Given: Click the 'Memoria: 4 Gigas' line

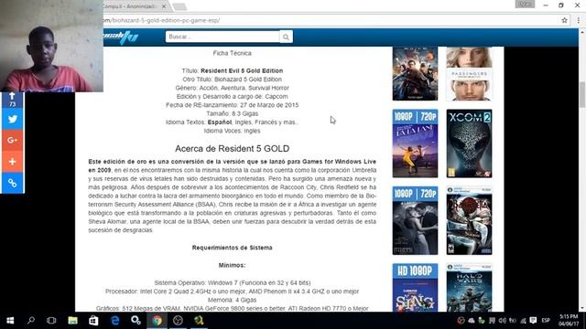Looking at the screenshot, I should pyautogui.click(x=232, y=300).
